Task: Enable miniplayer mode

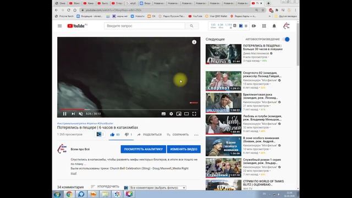Action: click(x=179, y=114)
